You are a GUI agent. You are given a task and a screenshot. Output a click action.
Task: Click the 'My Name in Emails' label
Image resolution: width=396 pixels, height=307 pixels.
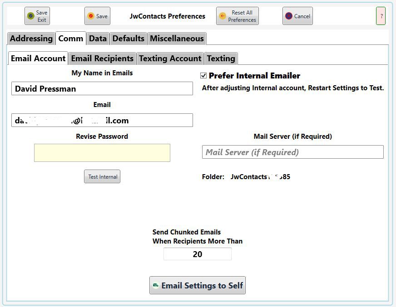(x=102, y=73)
